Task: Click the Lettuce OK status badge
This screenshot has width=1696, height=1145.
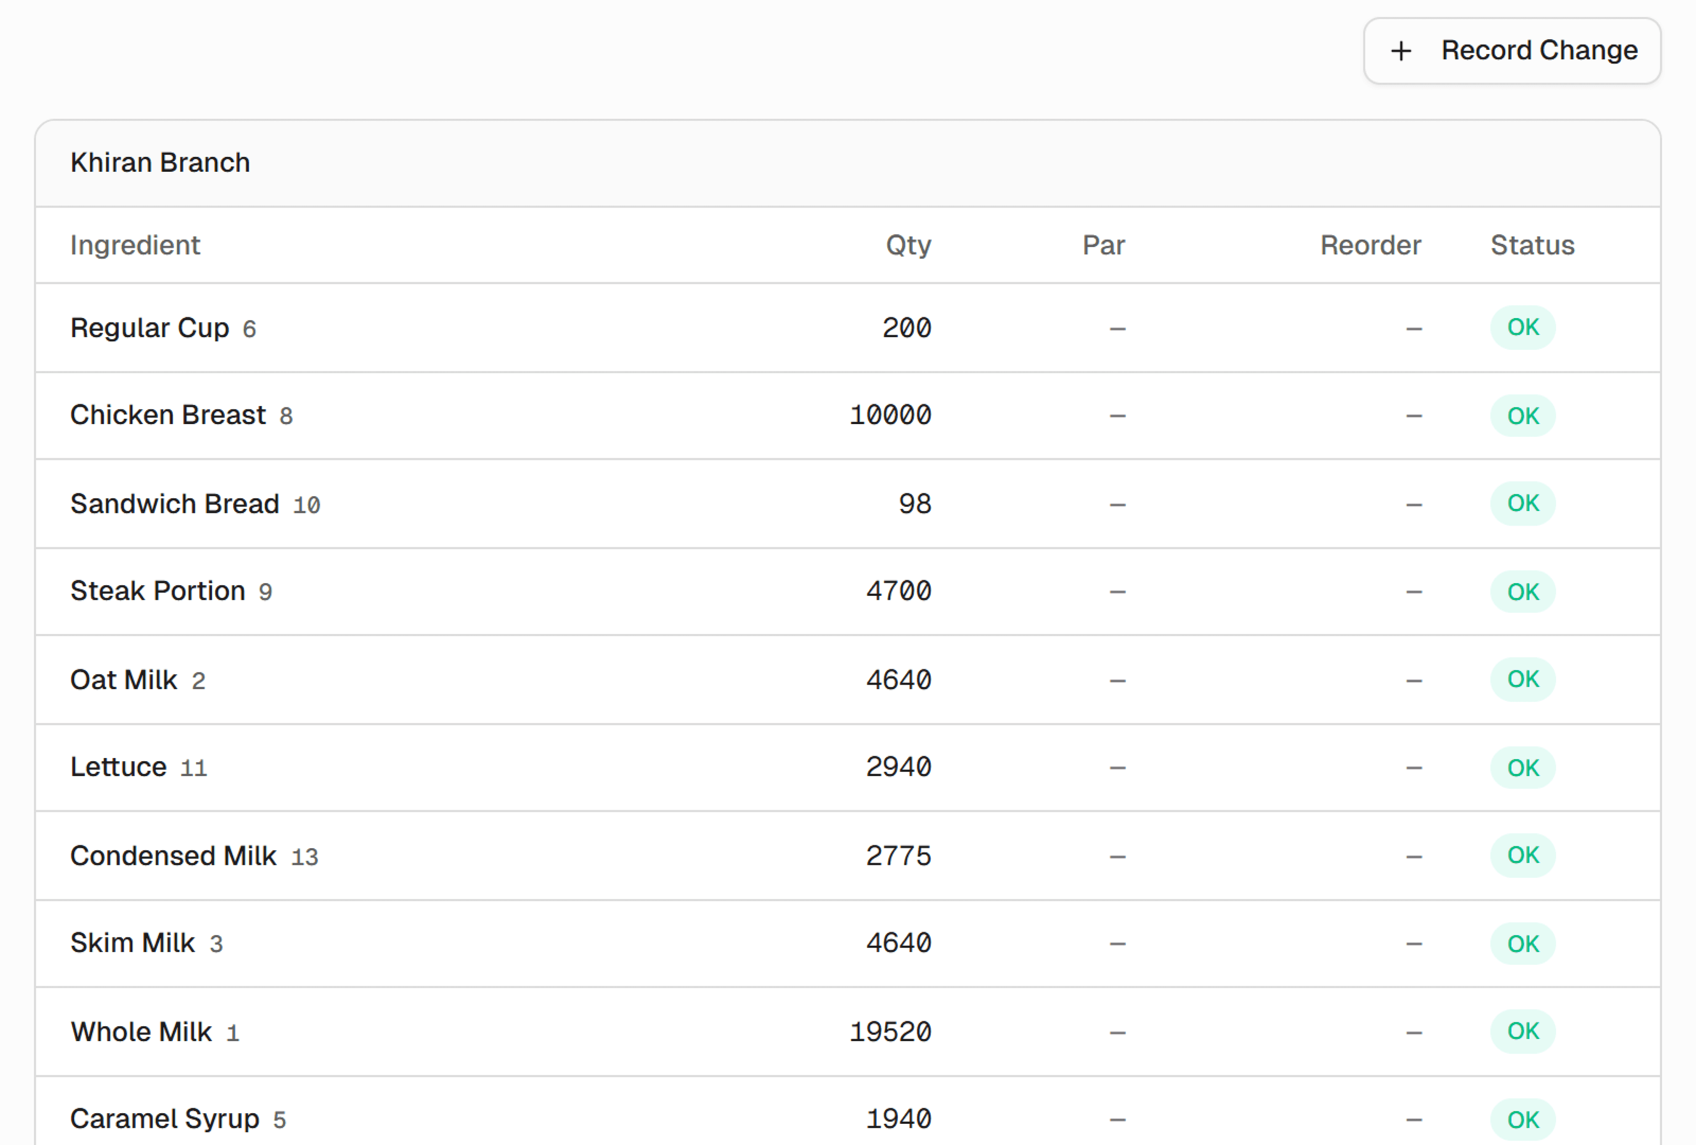Action: 1522,768
